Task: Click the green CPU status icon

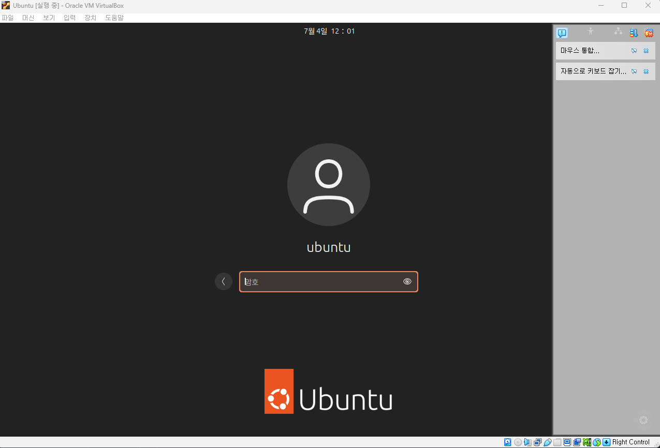Action: point(587,442)
